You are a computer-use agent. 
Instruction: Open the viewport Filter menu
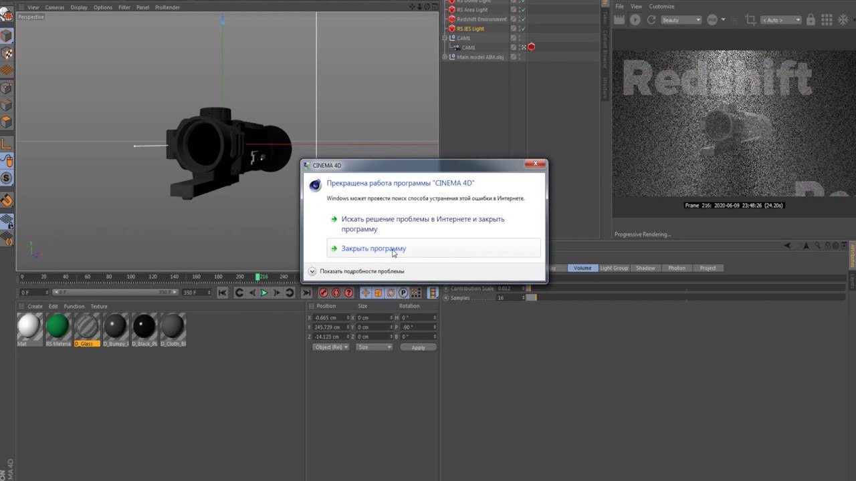pos(124,7)
